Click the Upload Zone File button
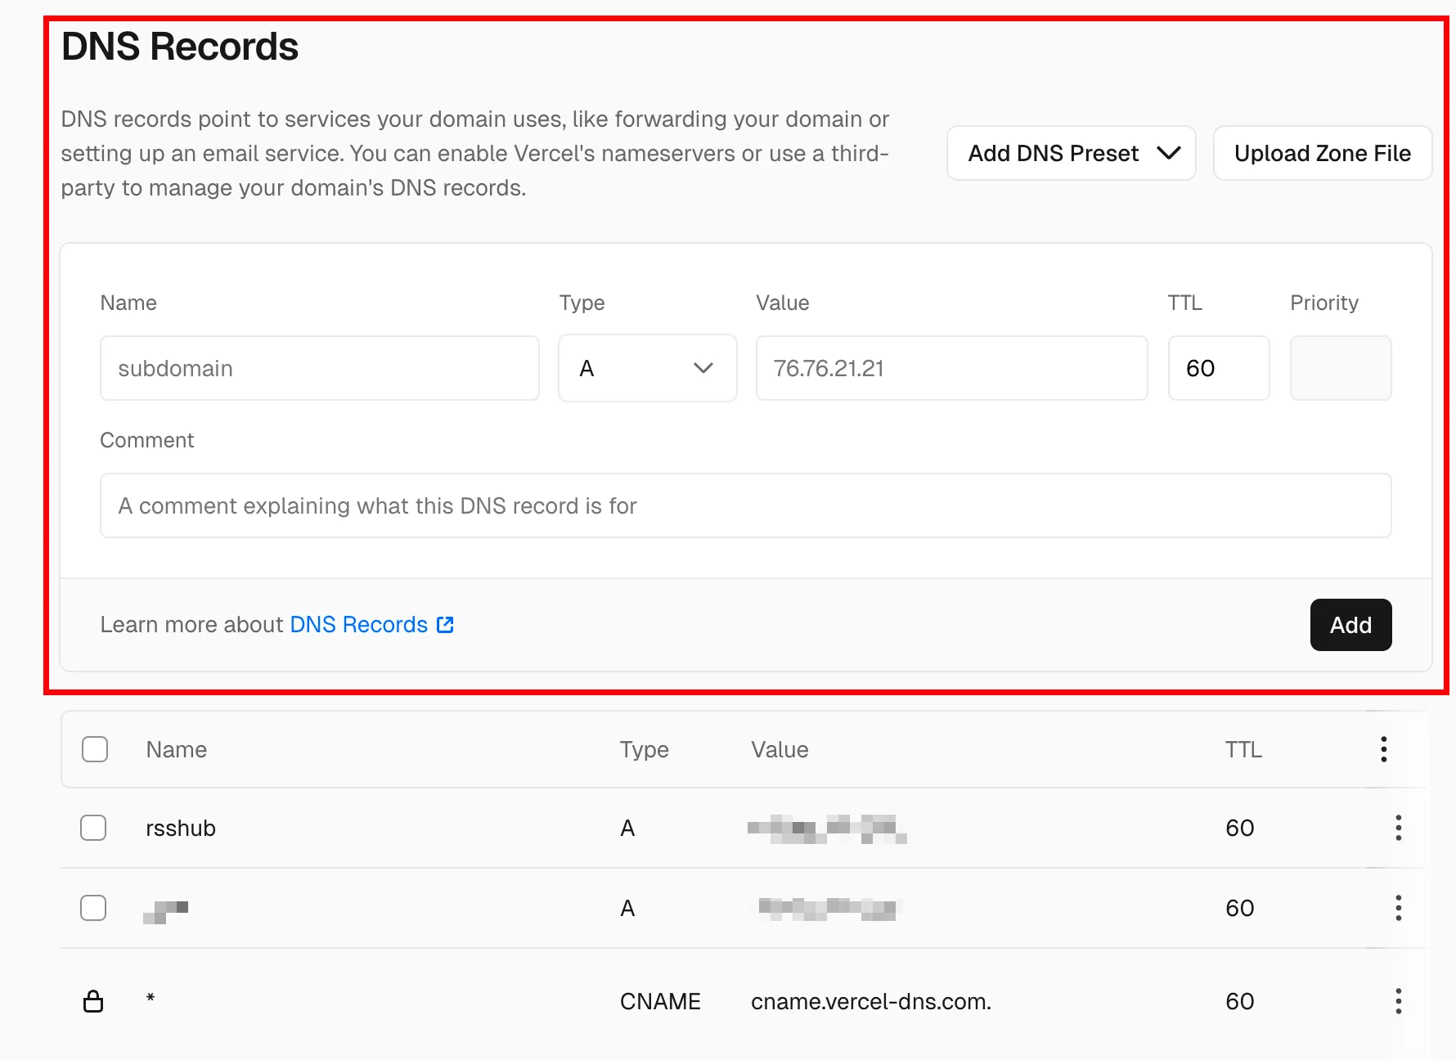The image size is (1456, 1060). point(1322,153)
